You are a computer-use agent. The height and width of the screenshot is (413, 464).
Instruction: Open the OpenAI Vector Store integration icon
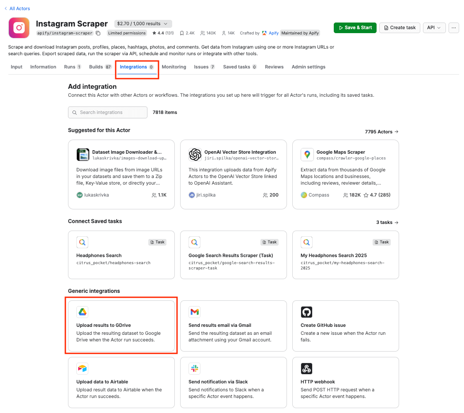tap(195, 155)
